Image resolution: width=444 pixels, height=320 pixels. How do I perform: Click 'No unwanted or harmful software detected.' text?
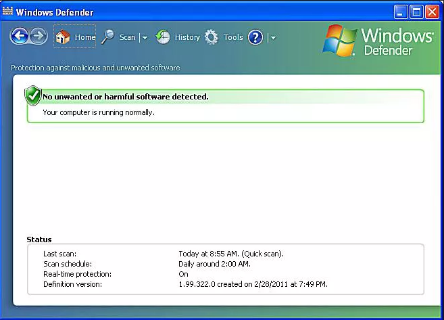(126, 97)
